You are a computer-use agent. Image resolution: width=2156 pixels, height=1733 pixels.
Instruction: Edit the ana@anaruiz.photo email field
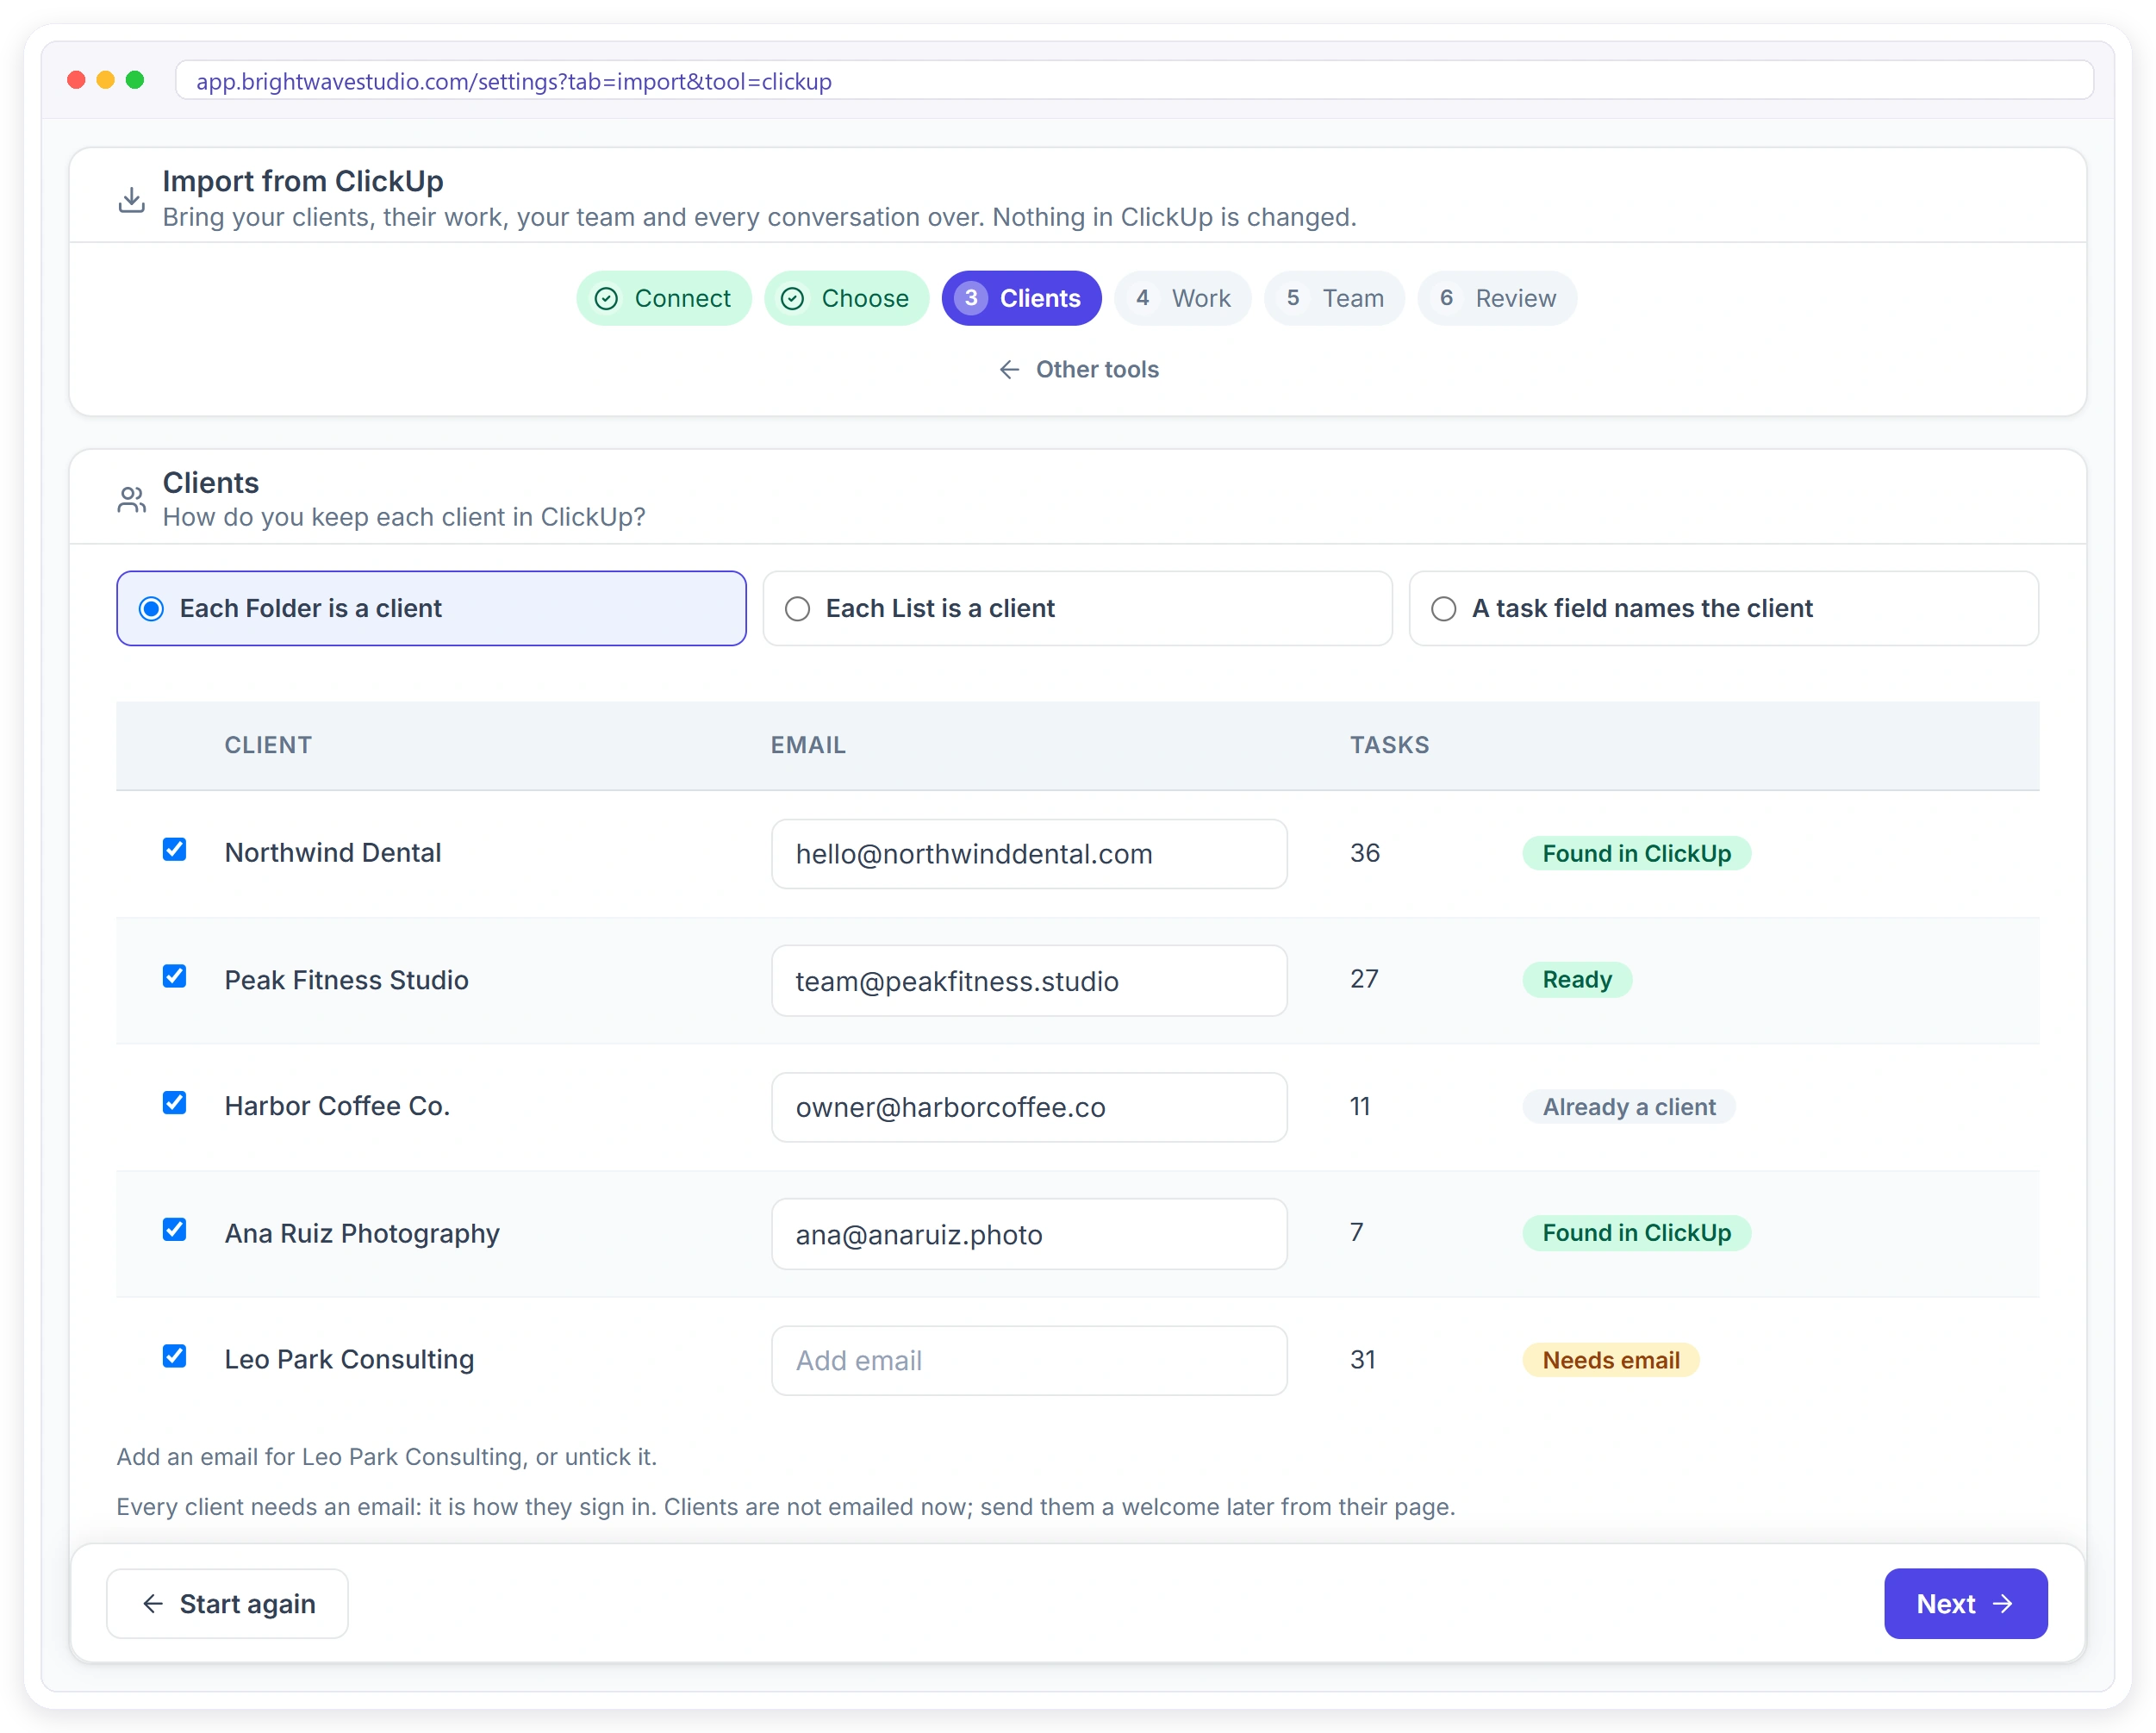(x=1029, y=1234)
